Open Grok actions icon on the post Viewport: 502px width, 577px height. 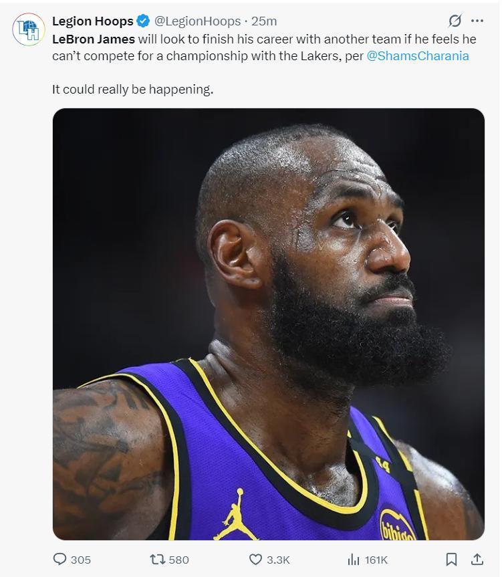(x=455, y=21)
